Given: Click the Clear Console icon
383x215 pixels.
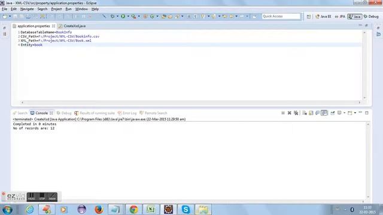Looking at the screenshot, I should coord(305,113).
